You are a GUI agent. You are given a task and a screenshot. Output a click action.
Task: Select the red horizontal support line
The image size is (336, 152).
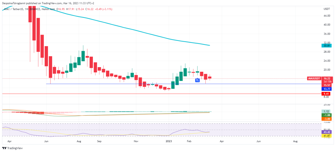[131, 94]
